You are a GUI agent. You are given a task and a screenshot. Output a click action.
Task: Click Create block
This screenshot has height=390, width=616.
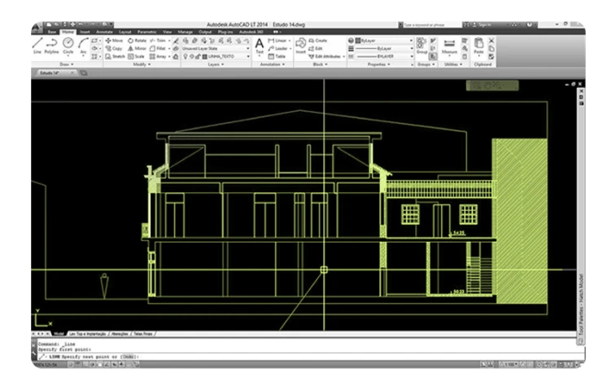click(318, 41)
